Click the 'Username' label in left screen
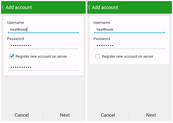The width and height of the screenshot is (173, 123). [x=15, y=22]
